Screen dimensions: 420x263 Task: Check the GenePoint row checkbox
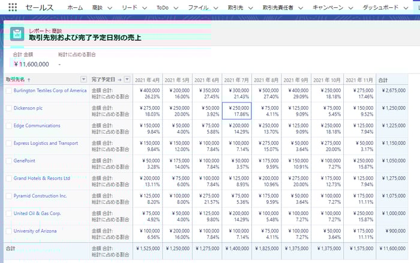coord(9,161)
